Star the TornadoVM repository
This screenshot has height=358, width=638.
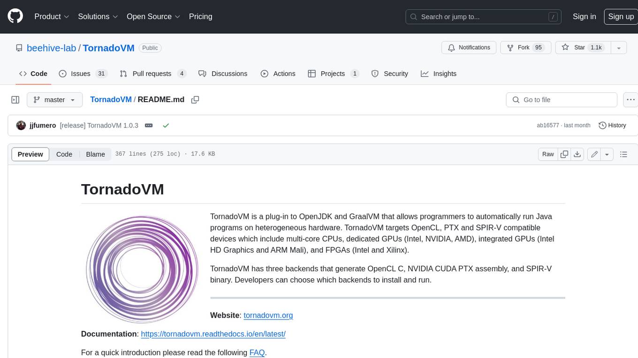pyautogui.click(x=583, y=48)
